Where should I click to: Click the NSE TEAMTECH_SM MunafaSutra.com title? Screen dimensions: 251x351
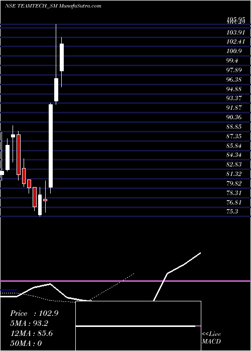point(53,6)
